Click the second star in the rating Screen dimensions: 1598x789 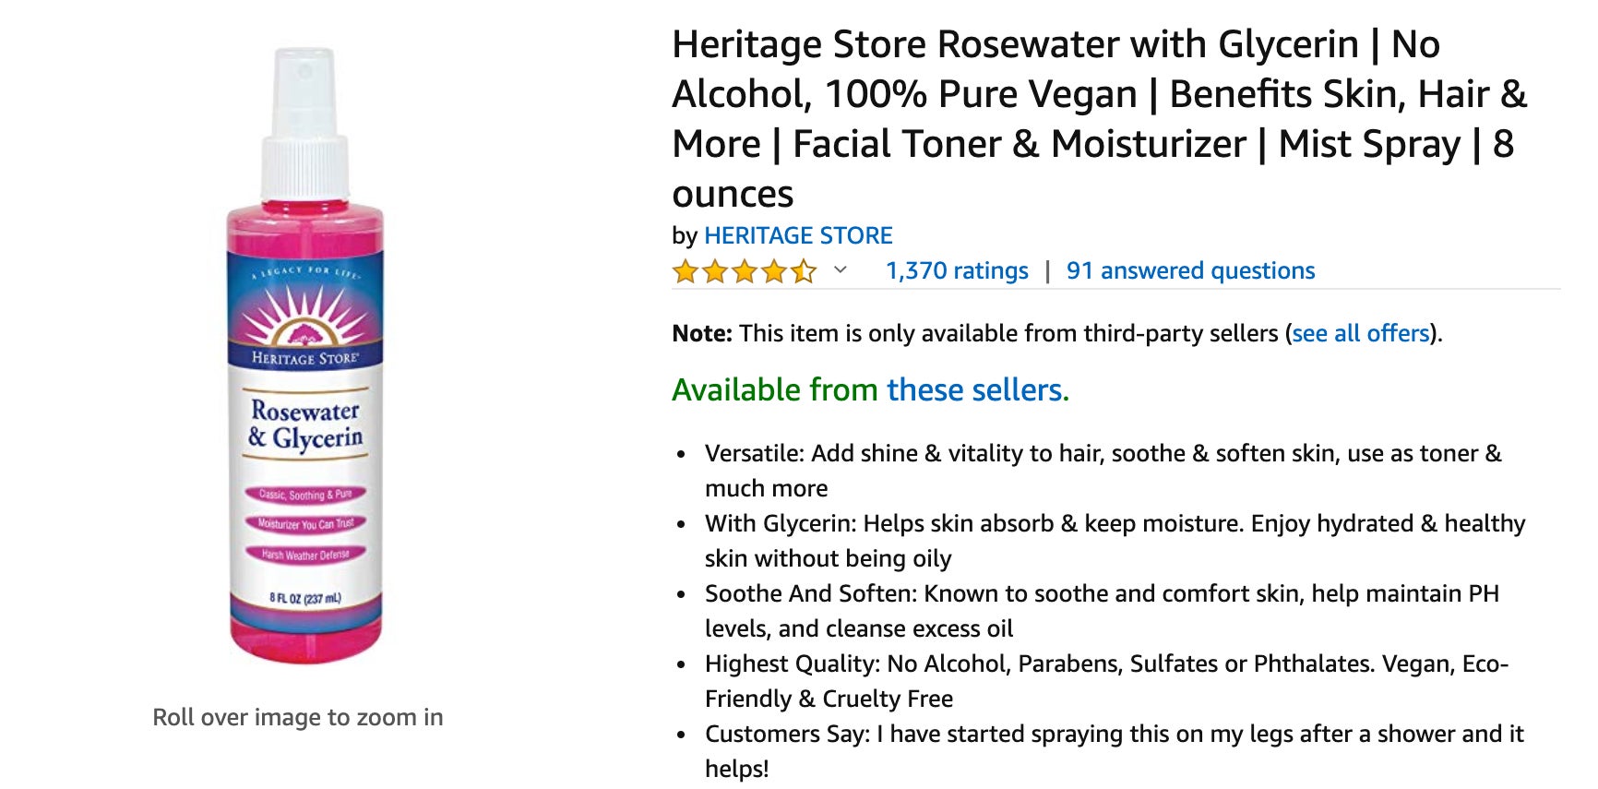coord(715,270)
